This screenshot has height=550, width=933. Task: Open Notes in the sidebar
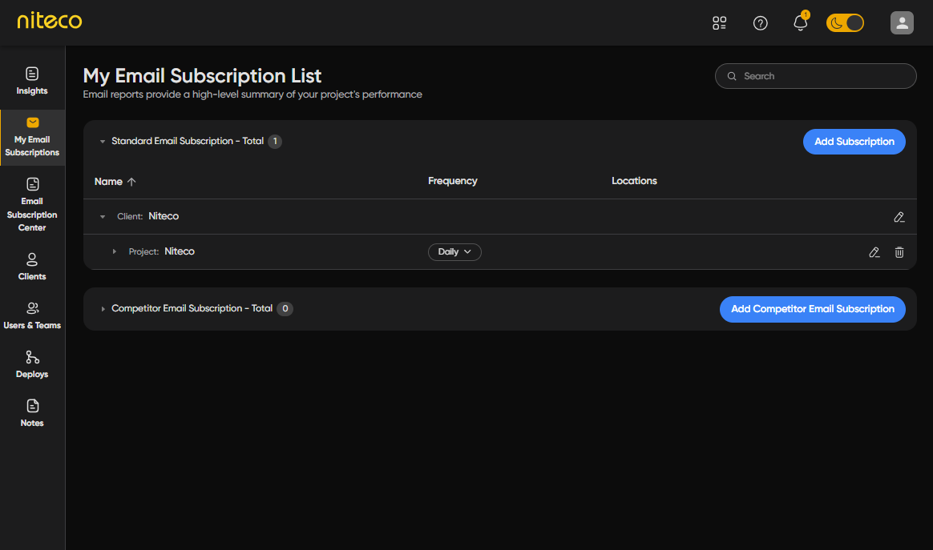(x=32, y=413)
